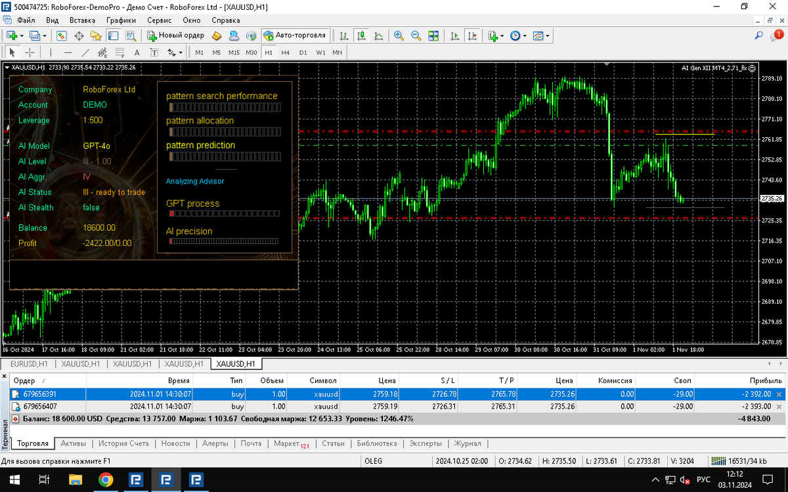Screen dimensions: 788x492
Task: Close order 679656391 with the x
Action: coord(779,394)
